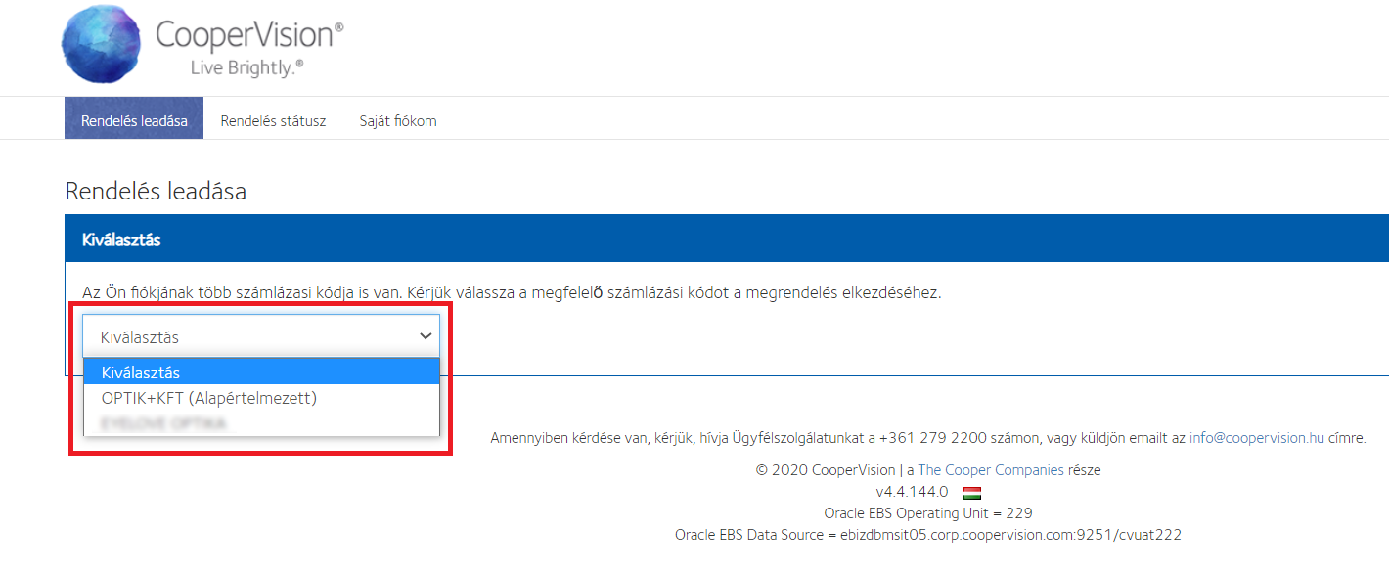Follow the The Cooper Companies link

[x=991, y=470]
